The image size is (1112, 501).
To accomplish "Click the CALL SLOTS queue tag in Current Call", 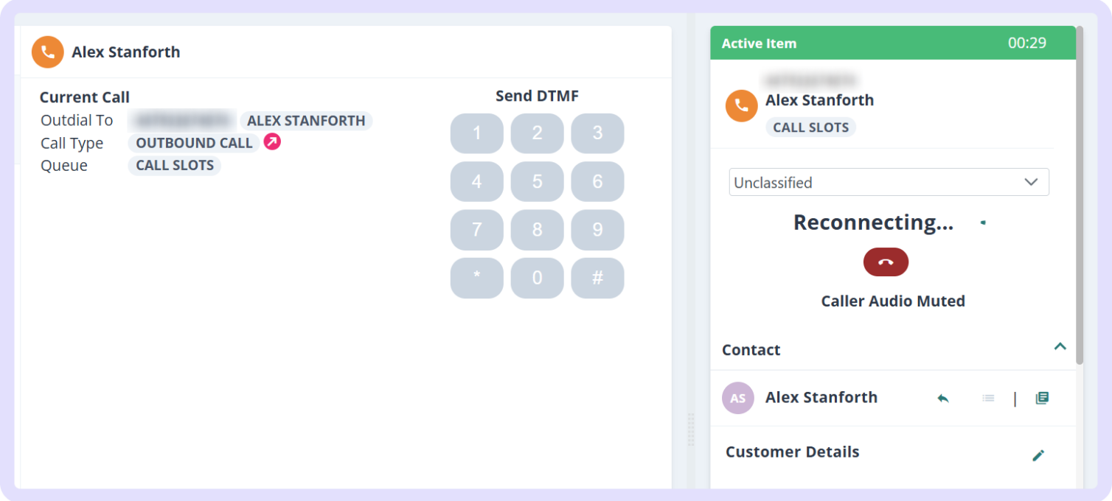I will pos(175,165).
